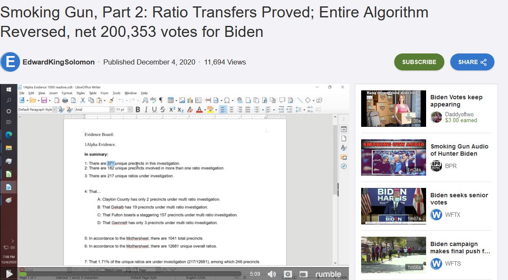This screenshot has height=280, width=508.
Task: Click the Insert Chart icon
Action: click(x=190, y=101)
